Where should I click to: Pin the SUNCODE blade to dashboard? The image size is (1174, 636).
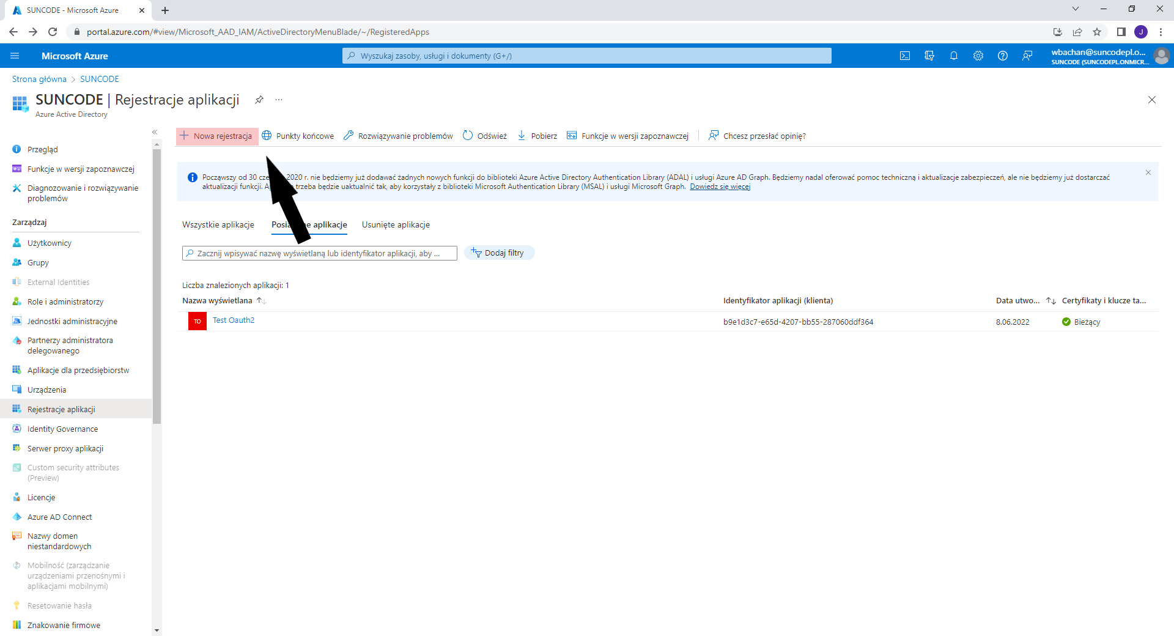click(259, 100)
